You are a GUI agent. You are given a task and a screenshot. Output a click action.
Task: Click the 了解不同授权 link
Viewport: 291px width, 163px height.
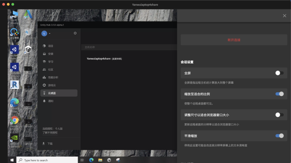click(x=50, y=133)
